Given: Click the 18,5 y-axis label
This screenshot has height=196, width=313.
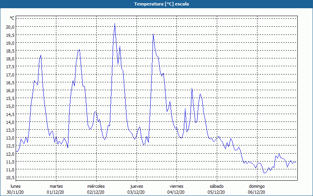Looking at the screenshot, I should pyautogui.click(x=10, y=51).
